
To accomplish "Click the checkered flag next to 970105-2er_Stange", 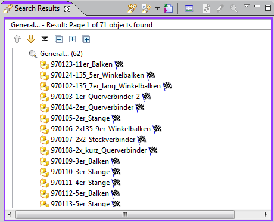I will point(116,118).
